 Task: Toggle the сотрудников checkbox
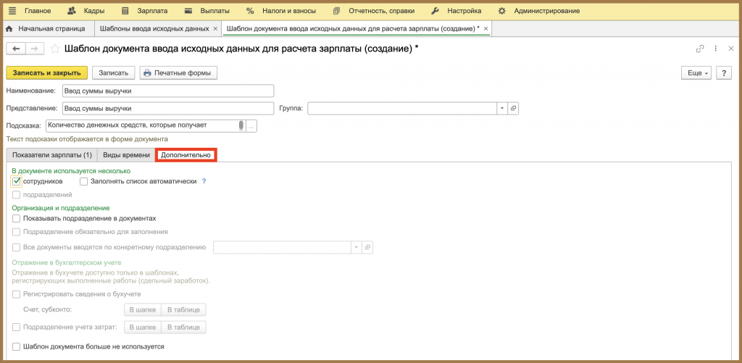click(17, 181)
